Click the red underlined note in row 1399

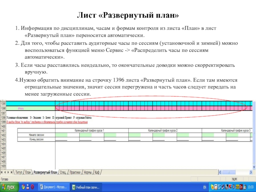click(x=47, y=122)
